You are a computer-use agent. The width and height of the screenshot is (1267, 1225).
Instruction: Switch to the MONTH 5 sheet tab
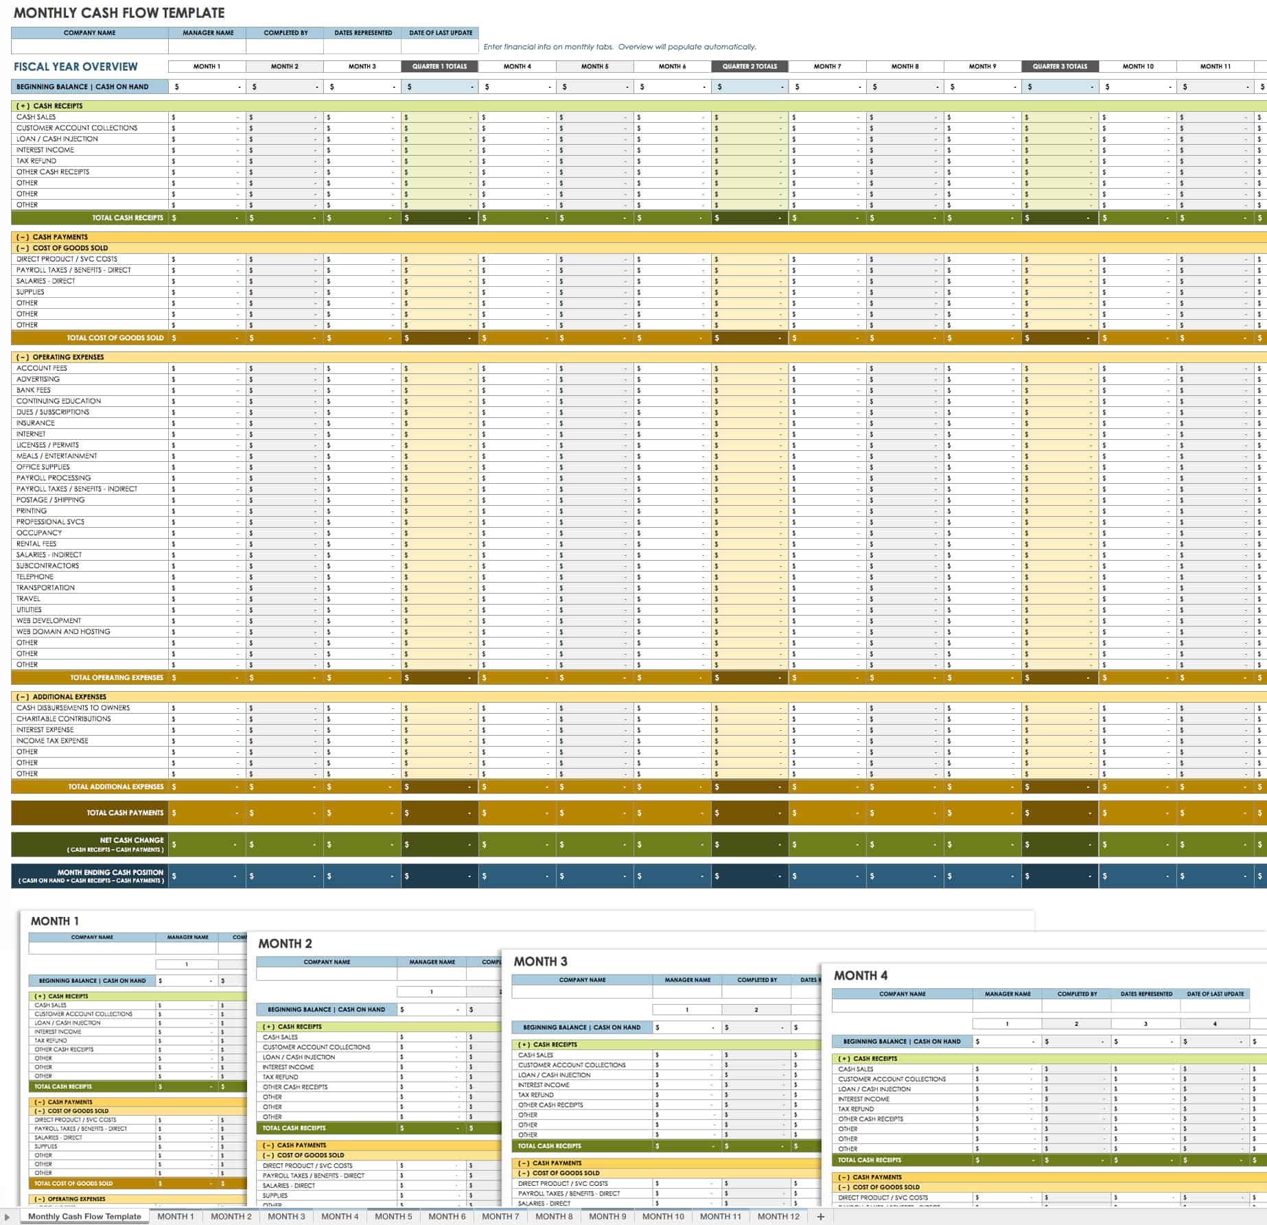393,1215
